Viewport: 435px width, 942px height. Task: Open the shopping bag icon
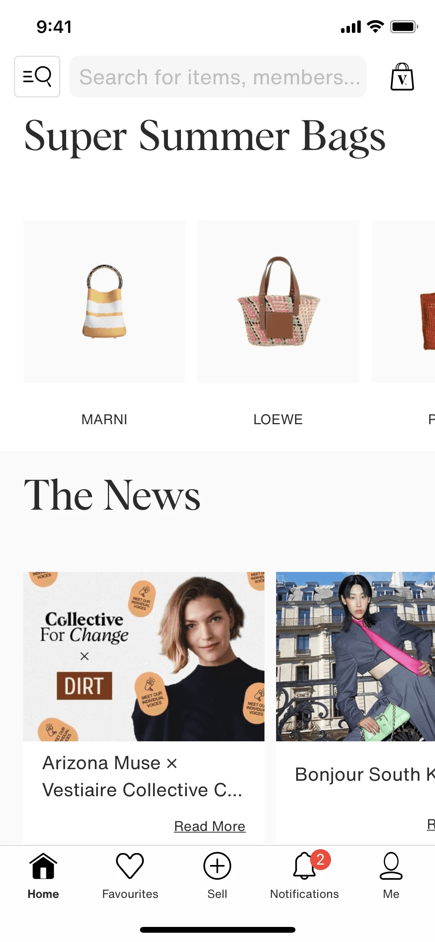click(402, 77)
